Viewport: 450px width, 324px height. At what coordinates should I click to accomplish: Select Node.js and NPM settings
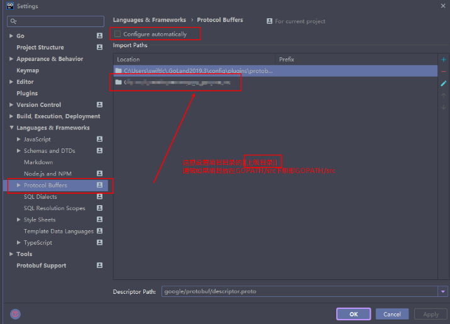(x=48, y=174)
